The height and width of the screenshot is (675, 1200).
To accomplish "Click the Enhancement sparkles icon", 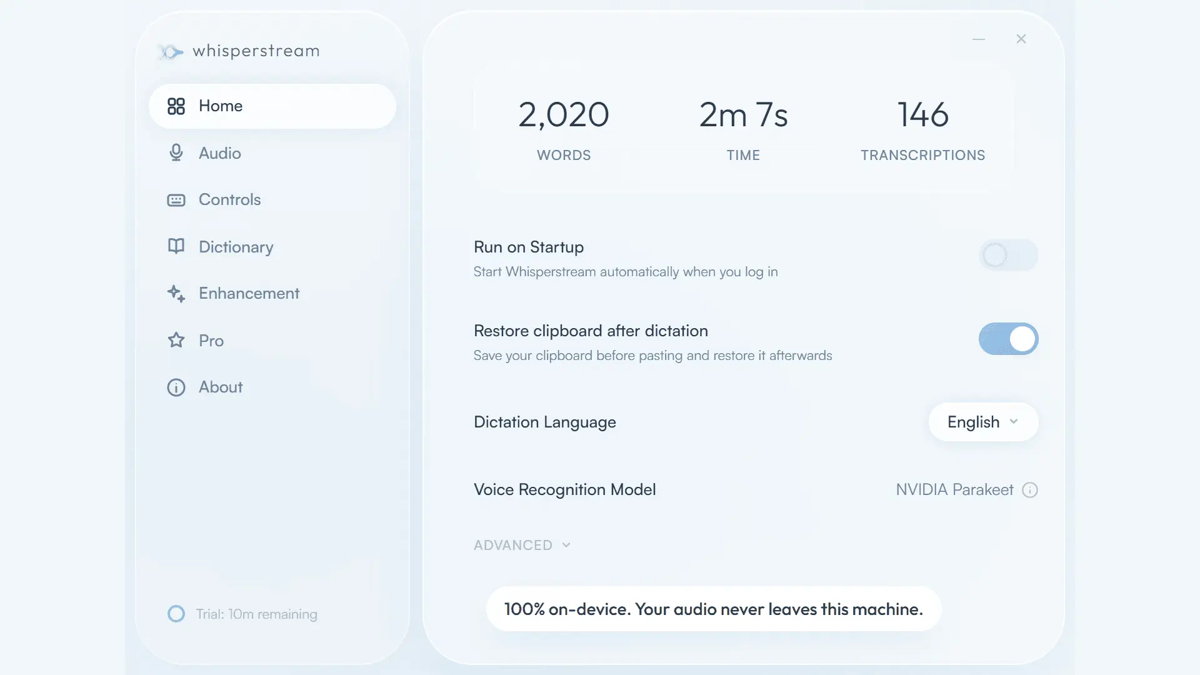I will [x=176, y=294].
